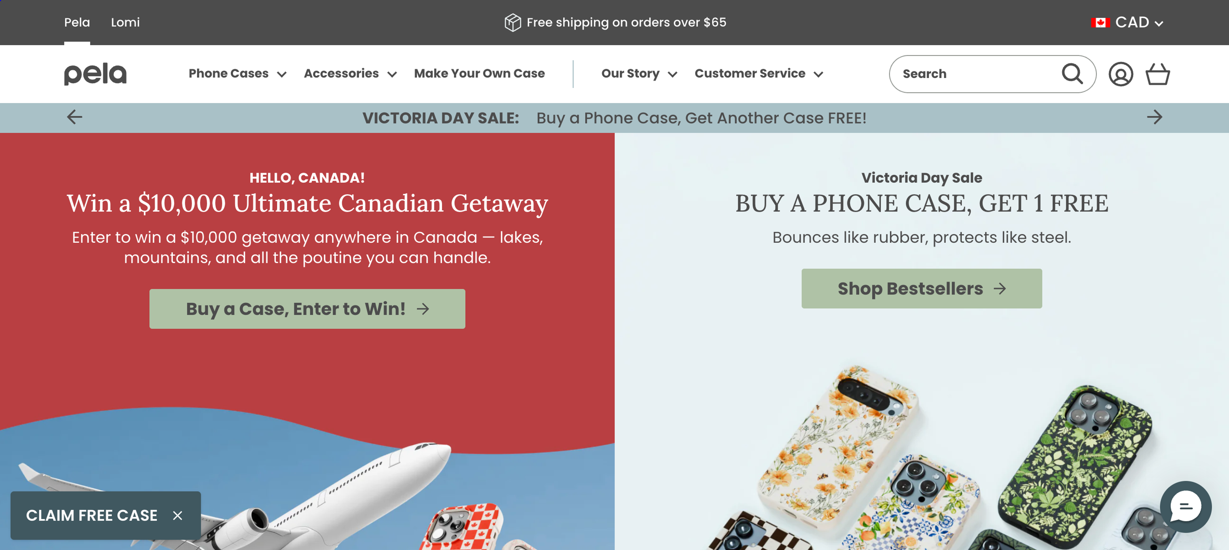Click the Shop Bestsellers button
The height and width of the screenshot is (550, 1229).
click(921, 288)
